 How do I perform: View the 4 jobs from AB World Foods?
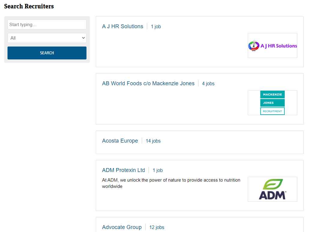tap(208, 84)
